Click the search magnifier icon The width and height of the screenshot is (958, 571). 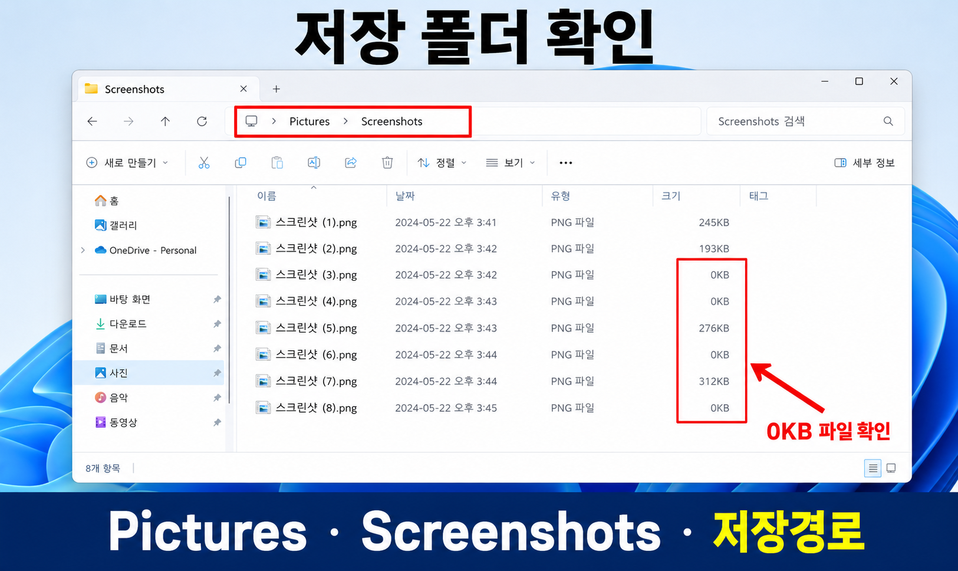click(x=888, y=122)
